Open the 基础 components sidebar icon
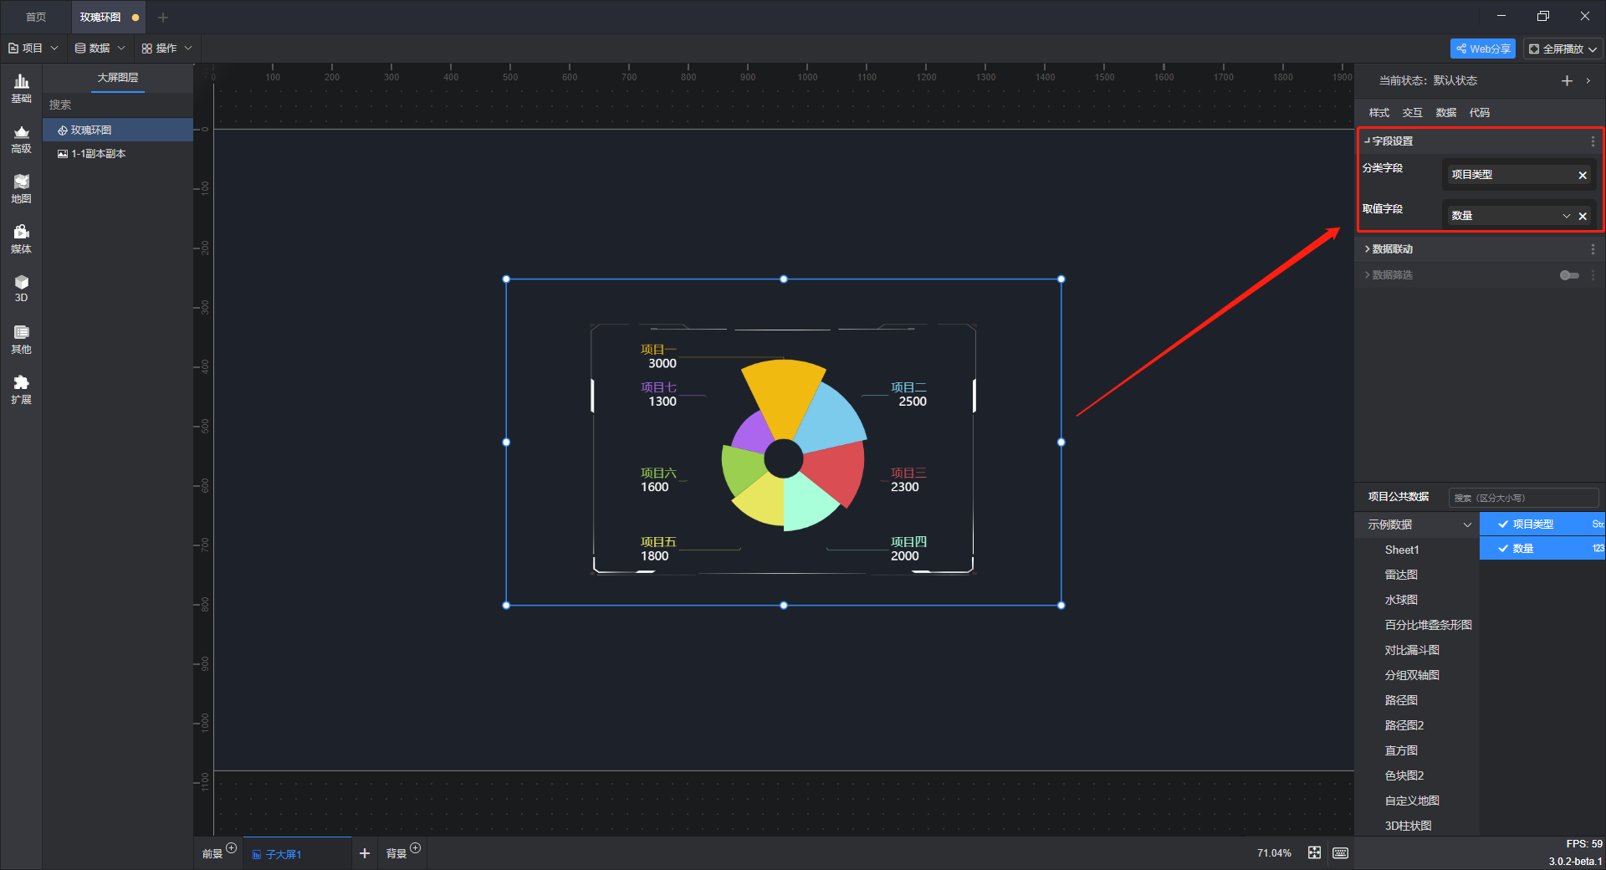The height and width of the screenshot is (870, 1606). pyautogui.click(x=21, y=88)
